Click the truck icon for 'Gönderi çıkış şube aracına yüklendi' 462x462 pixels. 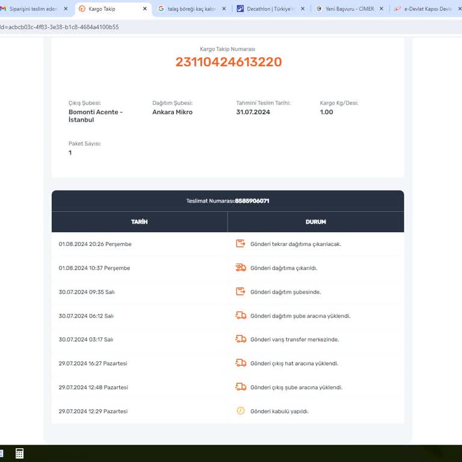pos(241,387)
